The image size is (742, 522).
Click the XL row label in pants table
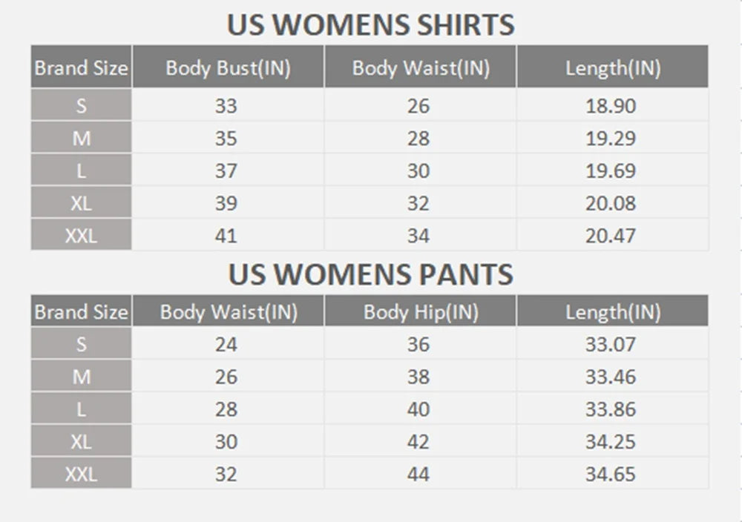point(81,441)
